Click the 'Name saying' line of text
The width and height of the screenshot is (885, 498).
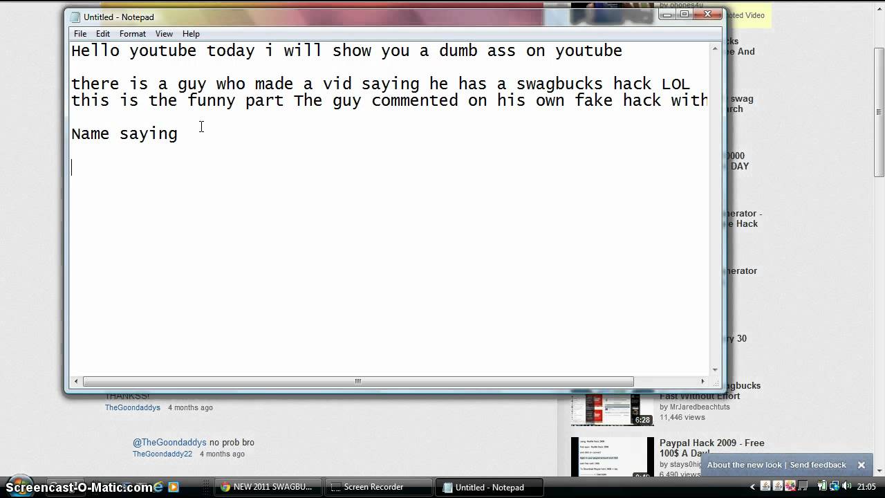coord(124,134)
